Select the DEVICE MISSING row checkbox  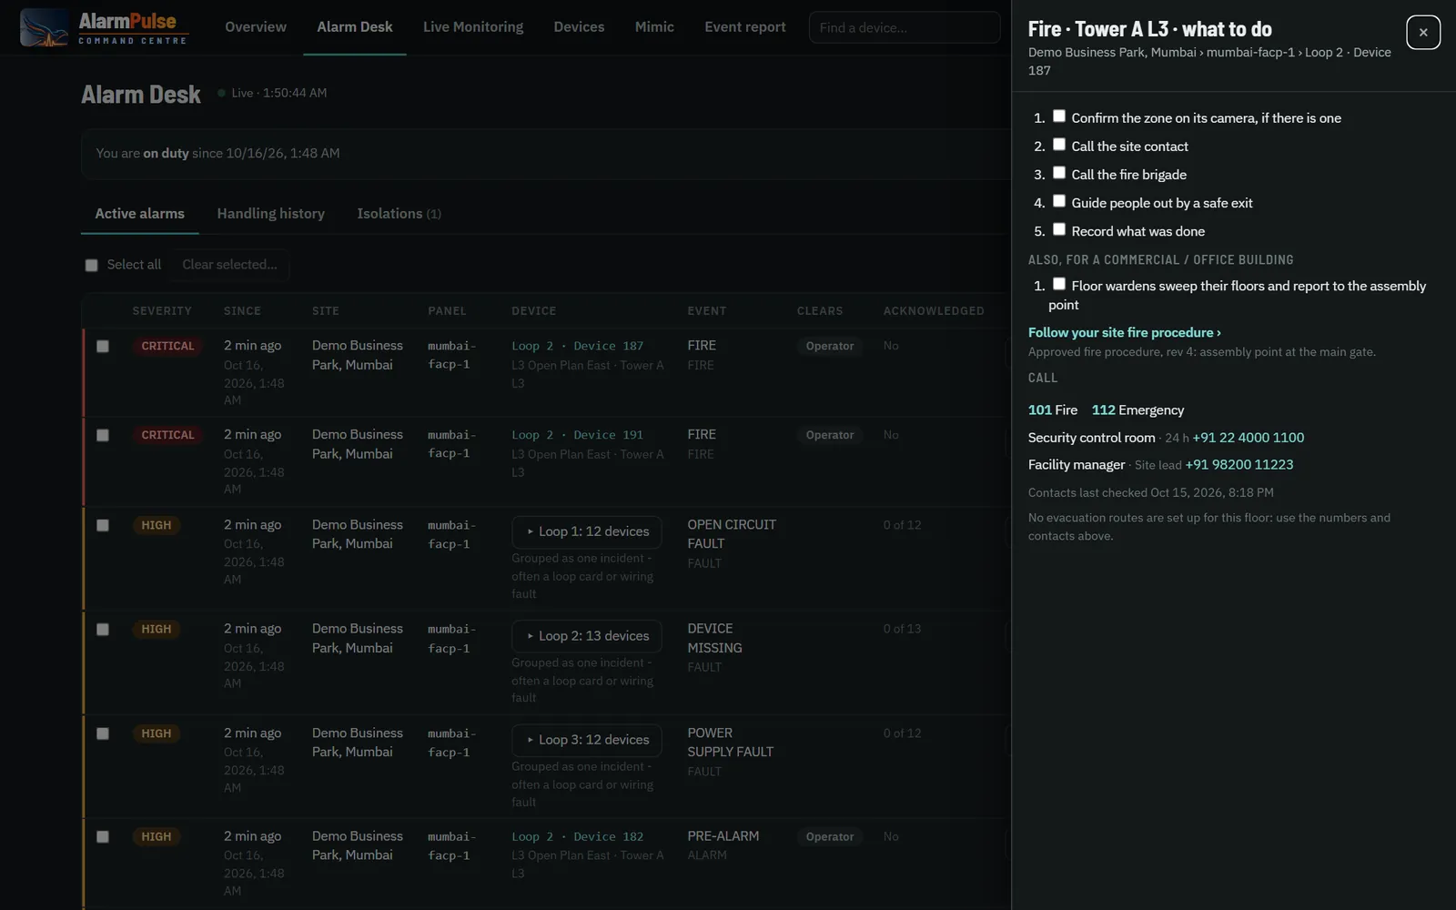[x=103, y=629]
